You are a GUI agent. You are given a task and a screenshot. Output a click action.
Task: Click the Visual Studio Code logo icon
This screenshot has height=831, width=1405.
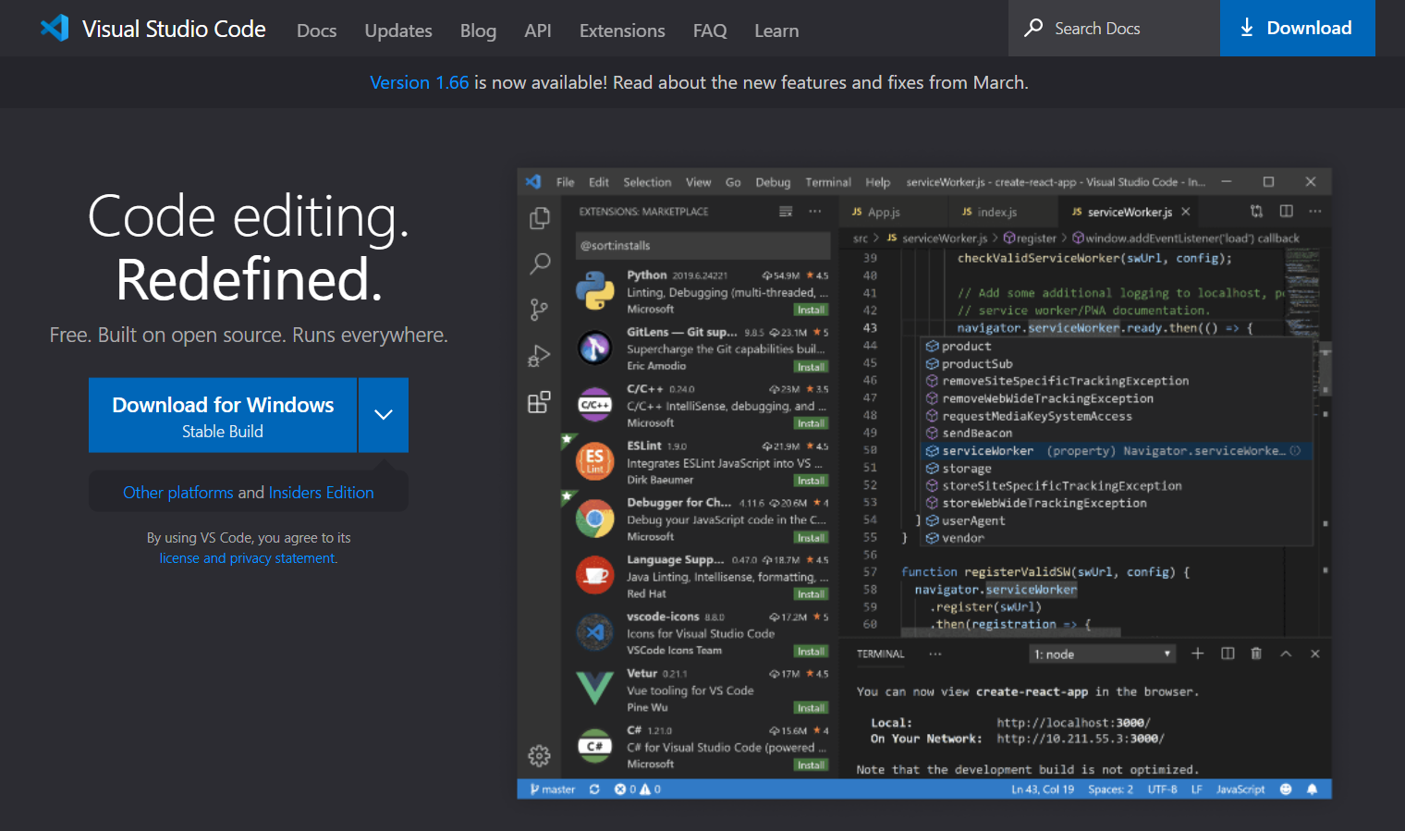[55, 28]
